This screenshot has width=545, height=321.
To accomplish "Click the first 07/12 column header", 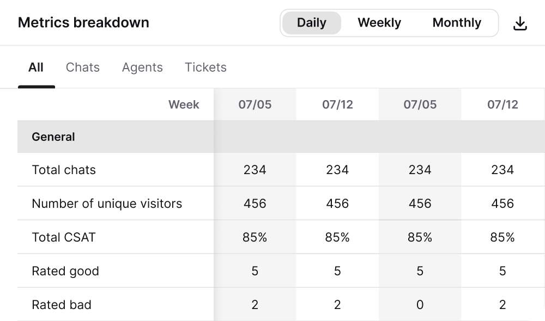I will coord(337,104).
